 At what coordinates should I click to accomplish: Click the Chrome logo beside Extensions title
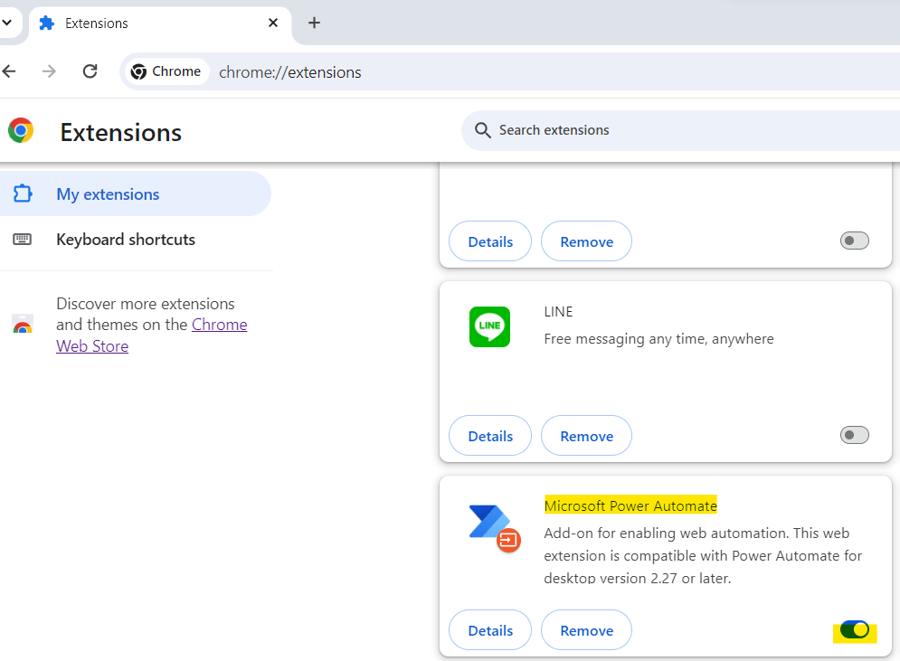pos(21,131)
